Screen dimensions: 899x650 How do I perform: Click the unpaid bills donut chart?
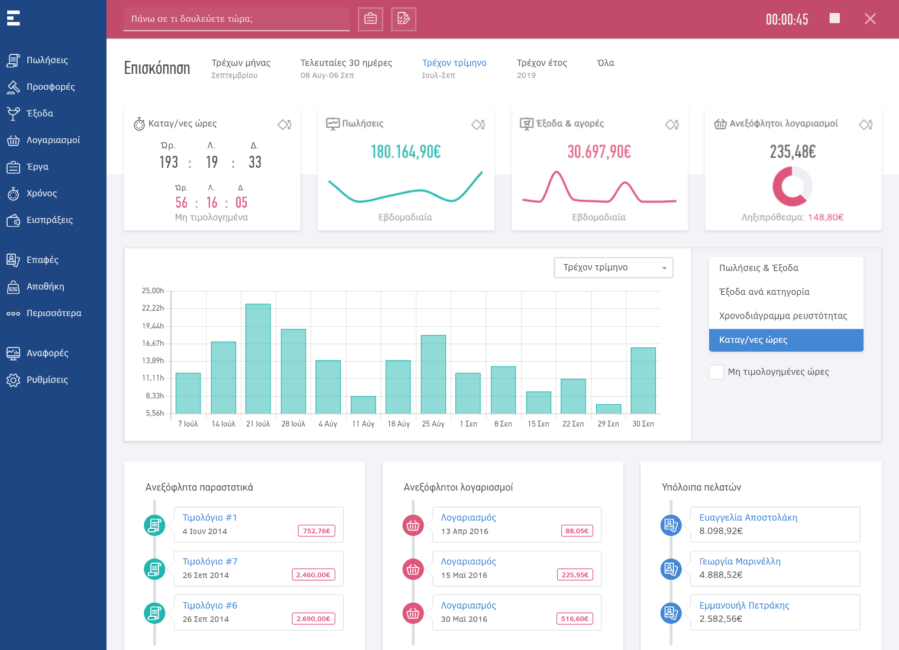(793, 186)
